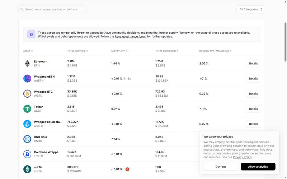Click the "7.24 %" supply APY value

click(116, 139)
